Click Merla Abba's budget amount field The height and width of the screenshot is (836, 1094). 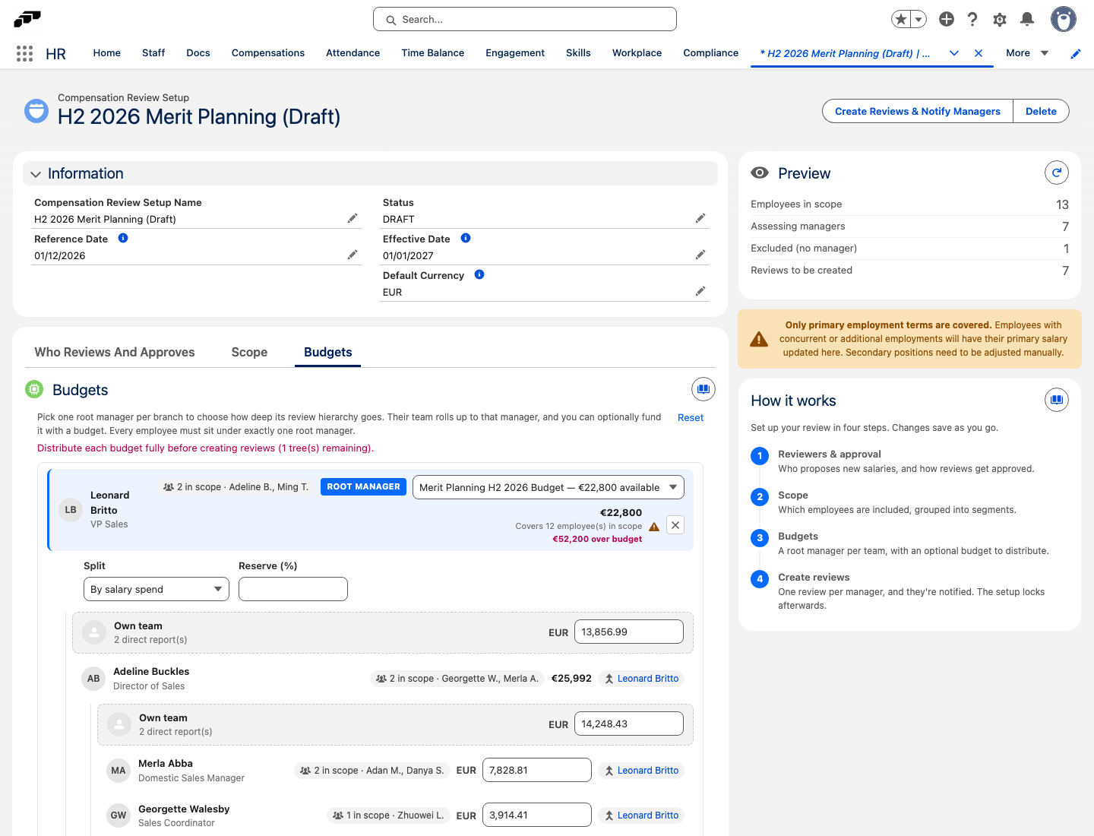pos(537,770)
